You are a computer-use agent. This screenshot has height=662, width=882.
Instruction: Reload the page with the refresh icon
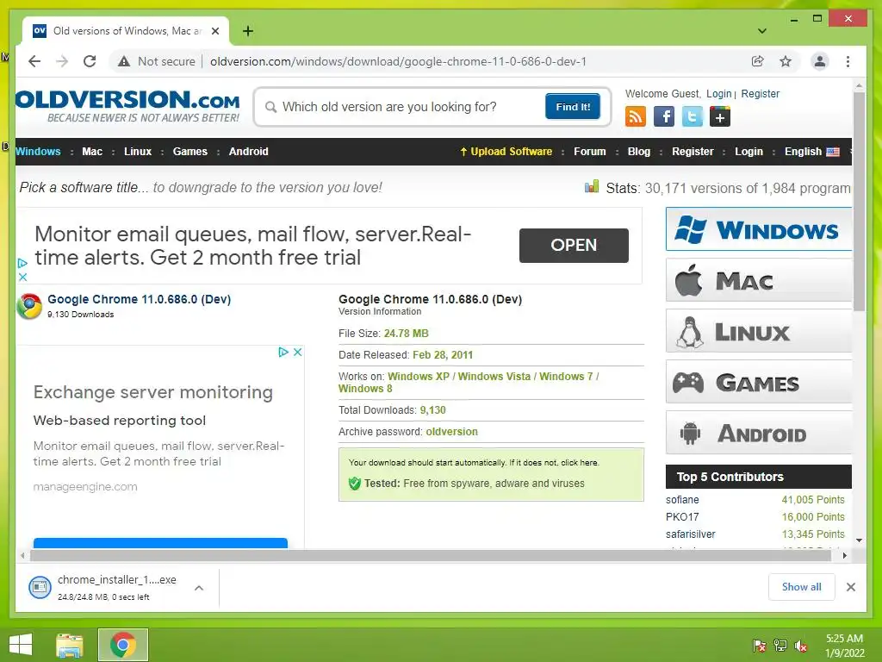pyautogui.click(x=90, y=61)
